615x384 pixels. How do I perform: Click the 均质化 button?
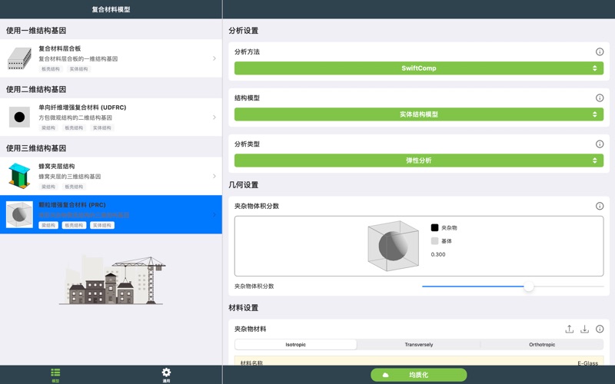pyautogui.click(x=419, y=375)
